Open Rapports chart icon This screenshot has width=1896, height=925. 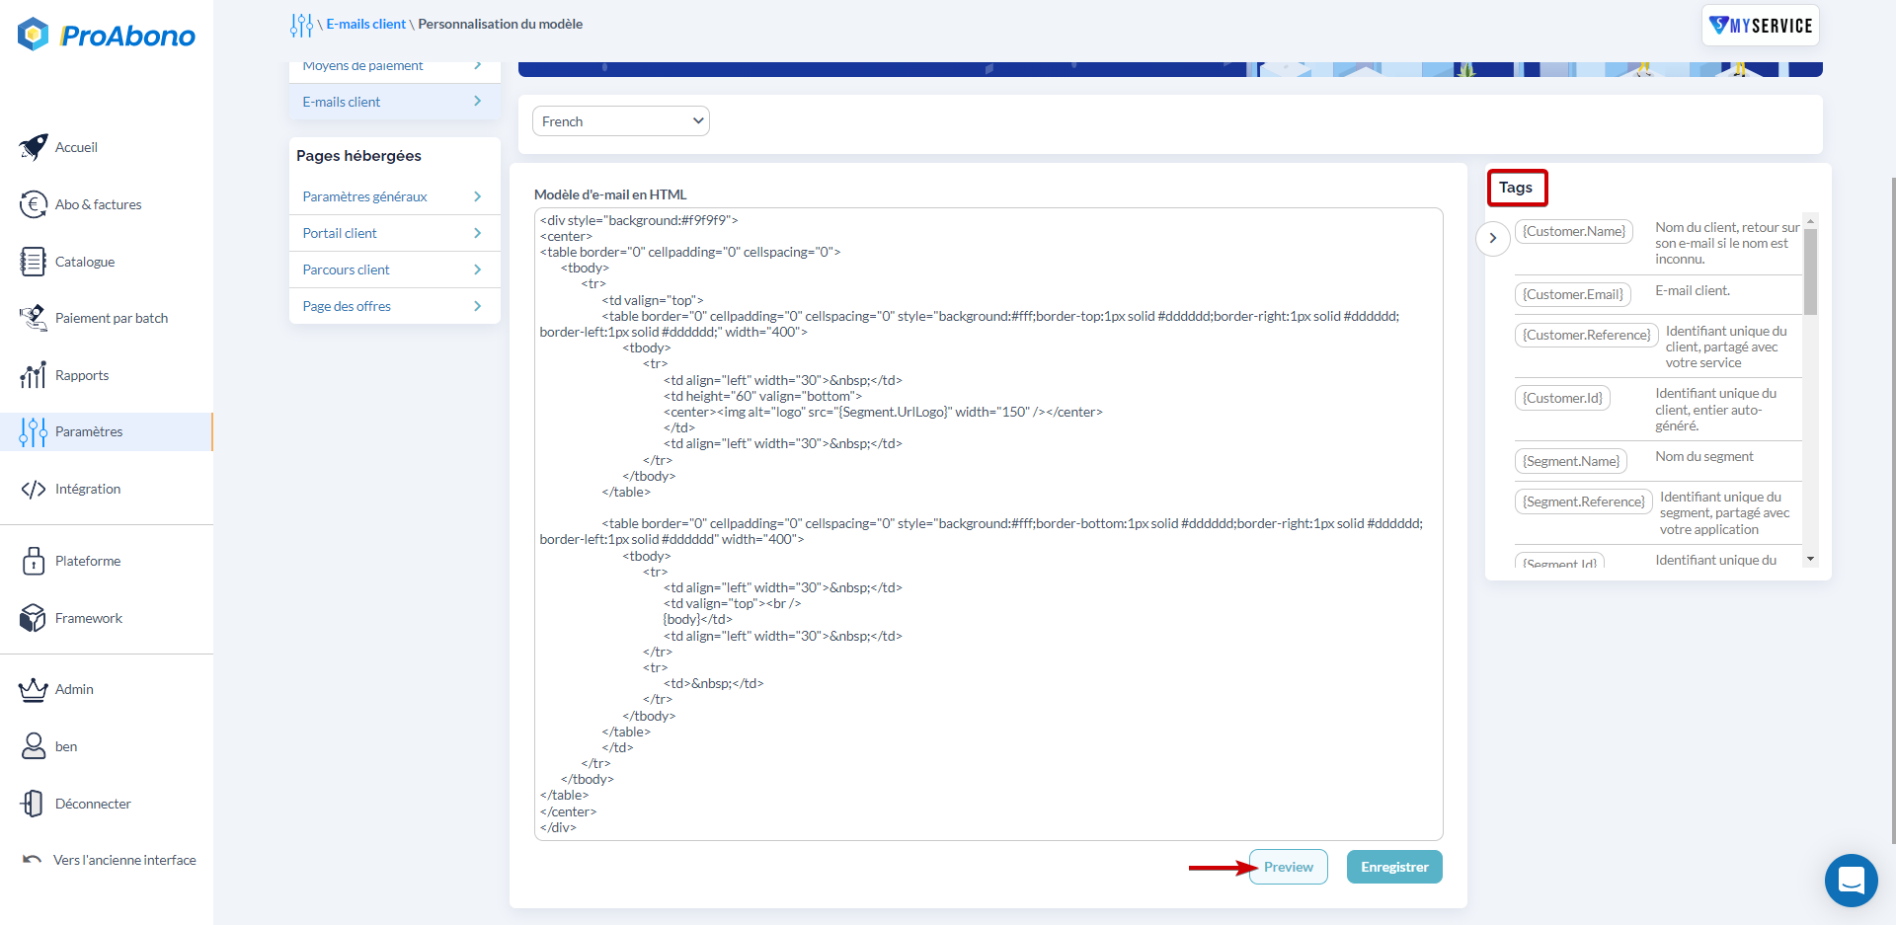pyautogui.click(x=33, y=375)
